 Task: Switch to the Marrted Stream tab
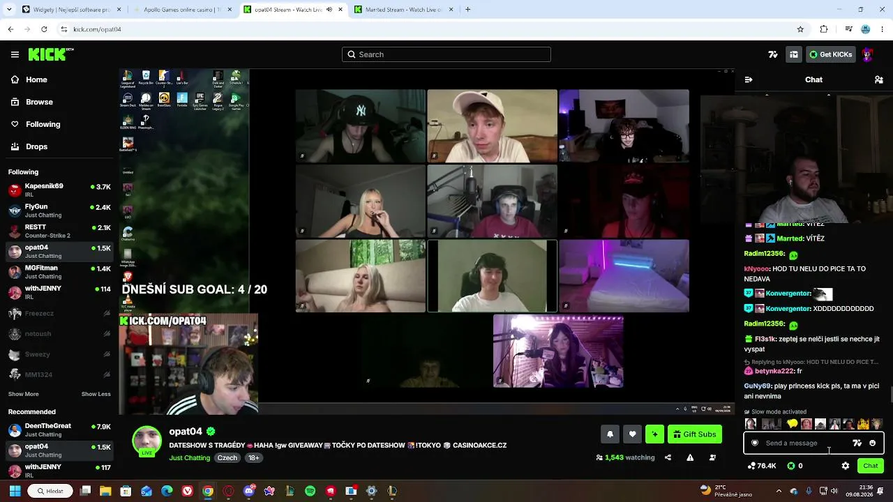click(x=403, y=10)
